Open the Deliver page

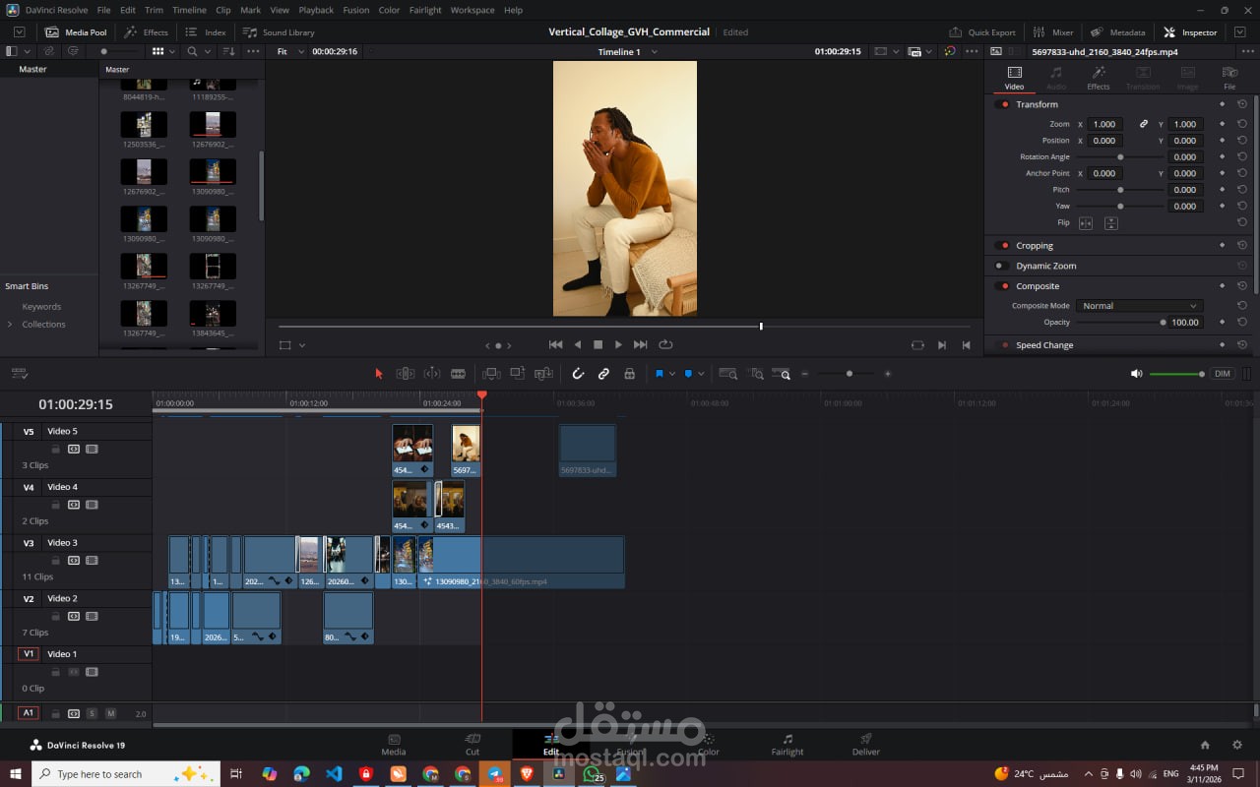click(x=865, y=744)
